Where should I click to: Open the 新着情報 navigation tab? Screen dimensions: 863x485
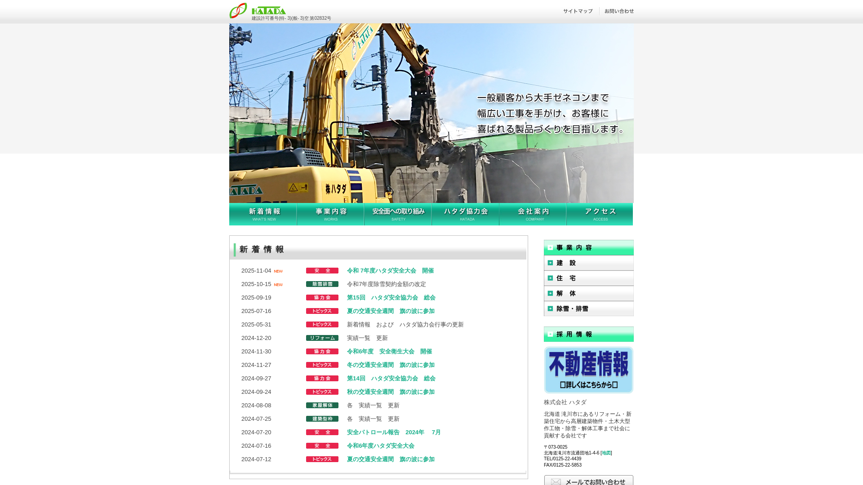[x=263, y=214]
